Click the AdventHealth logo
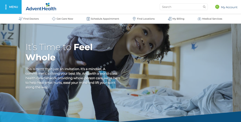241x122 pixels. [x=41, y=7]
